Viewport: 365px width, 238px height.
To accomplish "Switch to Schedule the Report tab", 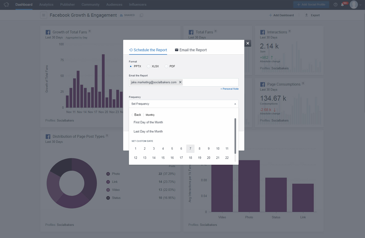I will pyautogui.click(x=148, y=50).
